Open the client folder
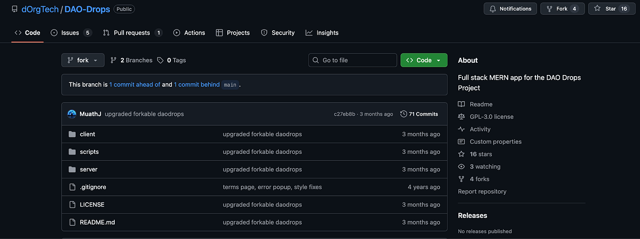 (87, 134)
